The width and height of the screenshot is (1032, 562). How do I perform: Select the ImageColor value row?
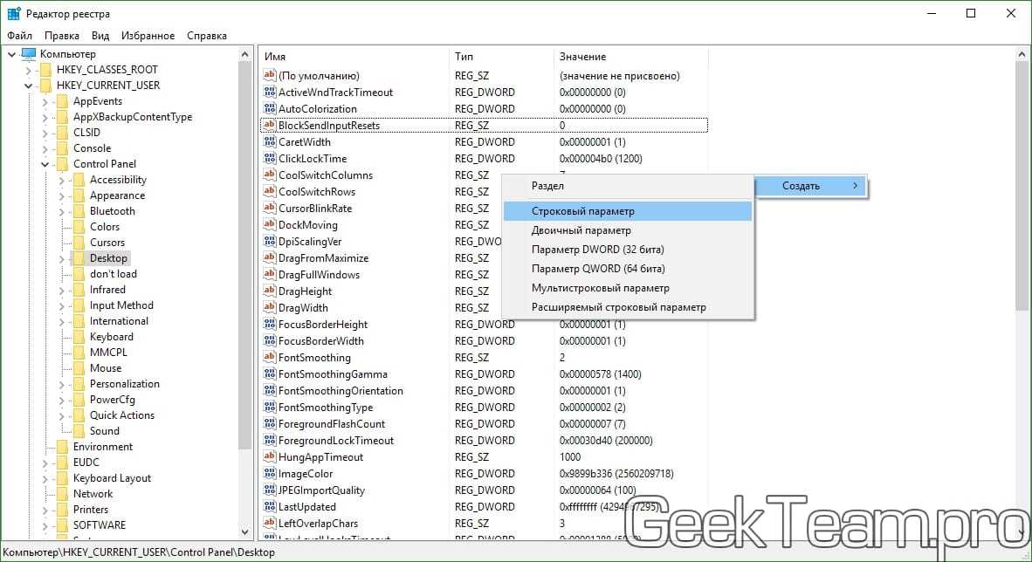click(484, 473)
